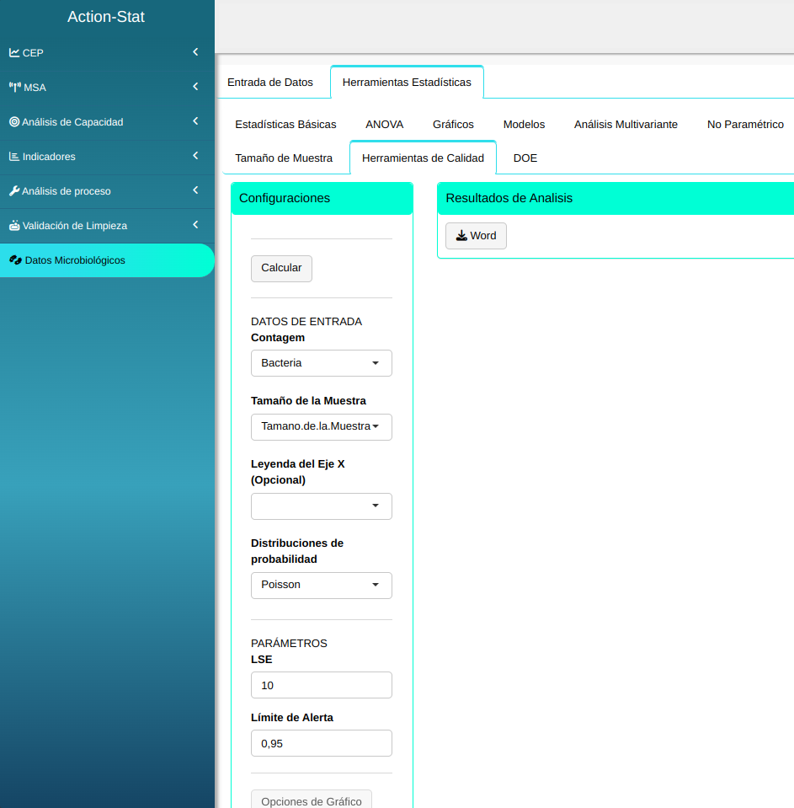Switch to the Entrada de Datos tab
The height and width of the screenshot is (808, 794).
click(270, 83)
